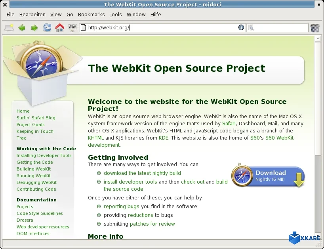Click the Abc spell check icon
This screenshot has height=249, width=324.
(72, 27)
